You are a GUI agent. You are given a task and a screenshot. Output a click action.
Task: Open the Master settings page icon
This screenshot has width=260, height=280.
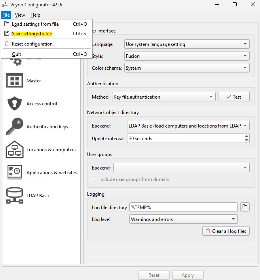[15, 80]
